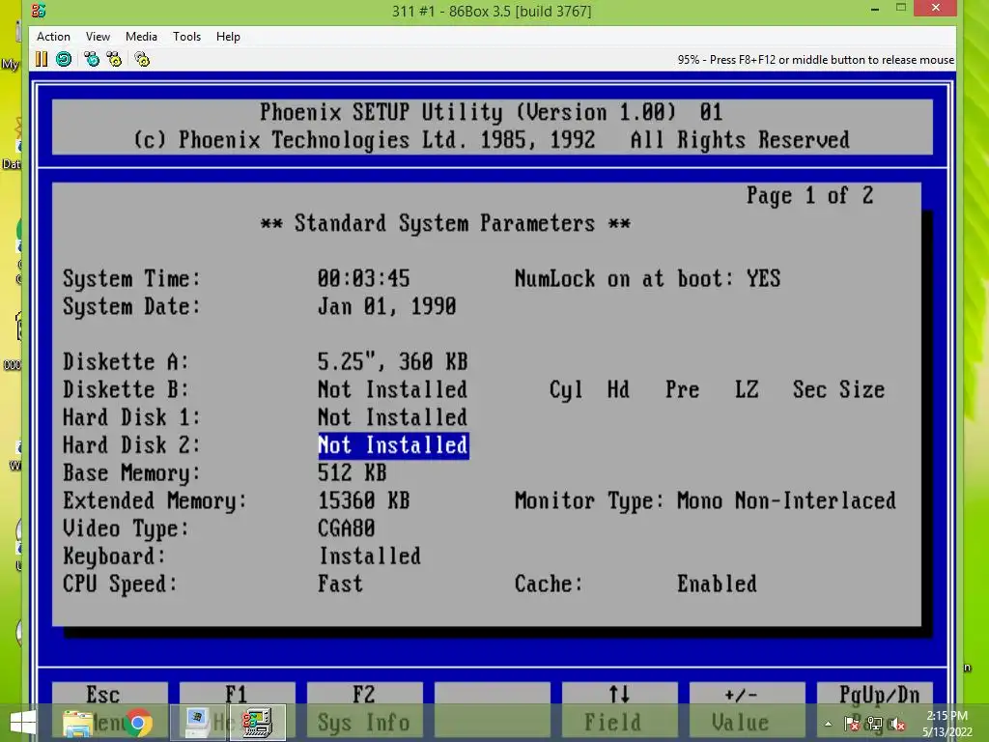Click the Extended Memory label
Image resolution: width=989 pixels, height=742 pixels.
pyautogui.click(x=155, y=500)
